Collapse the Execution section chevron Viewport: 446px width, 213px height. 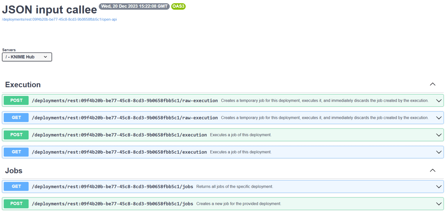[x=433, y=84]
